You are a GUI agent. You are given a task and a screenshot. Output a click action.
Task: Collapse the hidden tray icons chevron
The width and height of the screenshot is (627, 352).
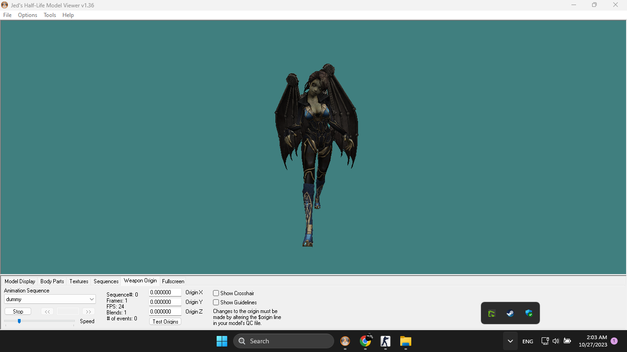(510, 341)
